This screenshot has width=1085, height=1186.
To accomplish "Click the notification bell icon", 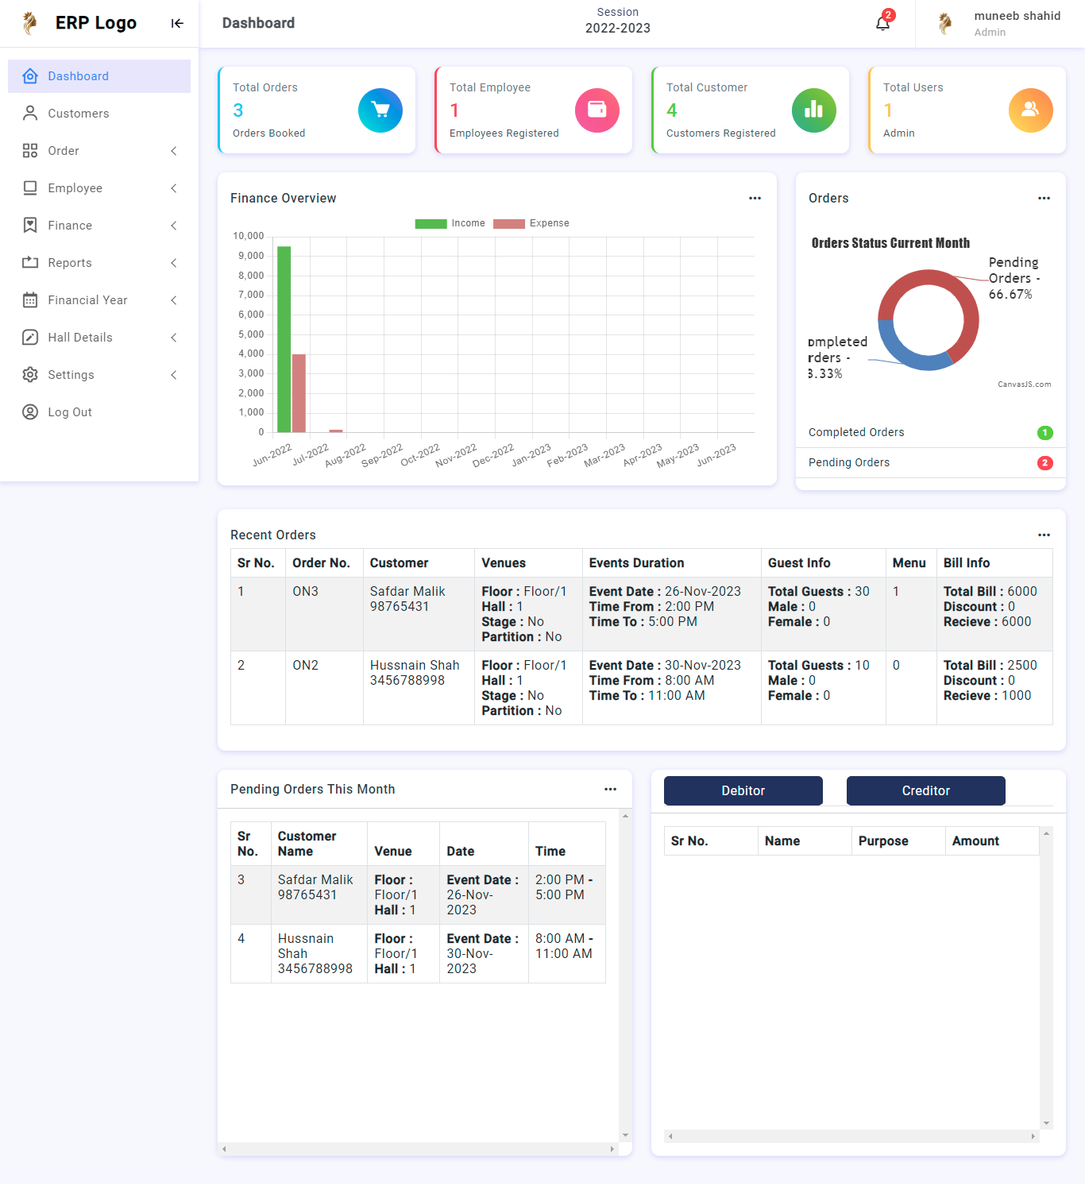I will 882,23.
